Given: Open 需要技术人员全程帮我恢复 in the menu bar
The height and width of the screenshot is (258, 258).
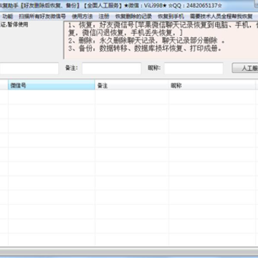Looking at the screenshot, I should click(x=221, y=16).
